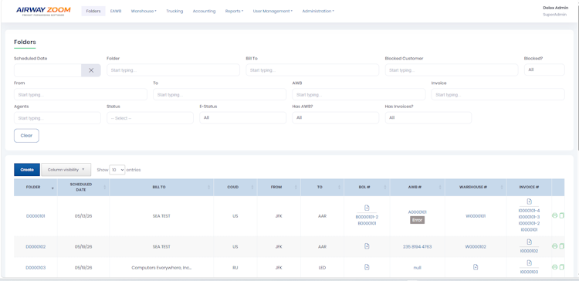Add a new invoice for folder D0000102
This screenshot has height=281, width=579.
[529, 242]
